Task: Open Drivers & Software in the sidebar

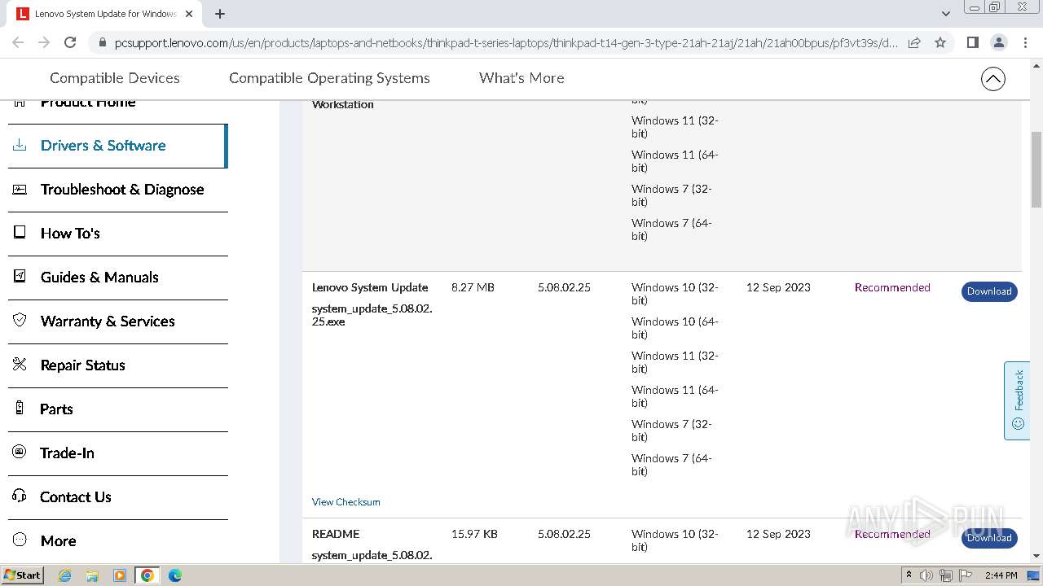Action: coord(103,146)
